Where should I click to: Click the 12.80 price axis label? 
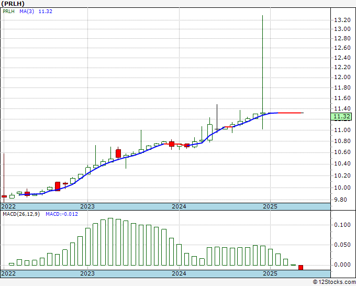(342, 38)
